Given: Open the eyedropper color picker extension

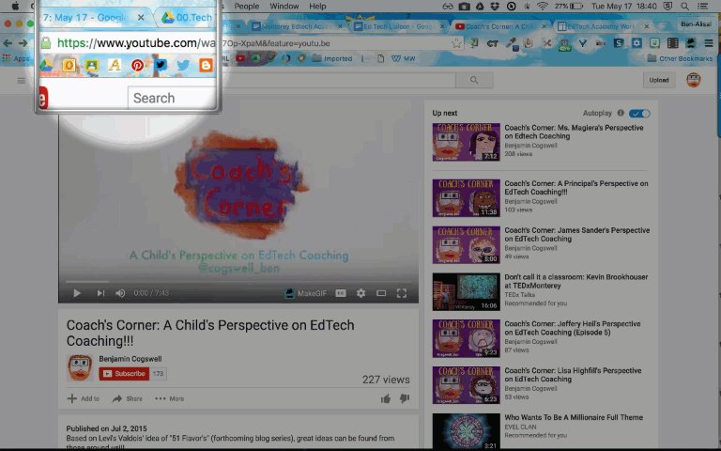Looking at the screenshot, I should [511, 43].
